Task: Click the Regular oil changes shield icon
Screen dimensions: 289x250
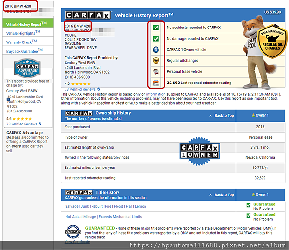Action: [x=156, y=60]
